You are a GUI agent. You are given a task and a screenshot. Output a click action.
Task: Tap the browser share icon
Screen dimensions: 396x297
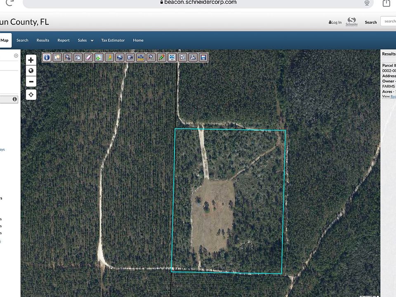[x=386, y=3]
